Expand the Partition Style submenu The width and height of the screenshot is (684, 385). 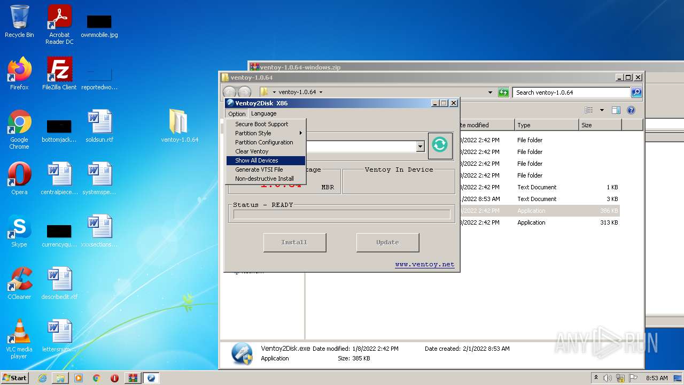pyautogui.click(x=266, y=133)
